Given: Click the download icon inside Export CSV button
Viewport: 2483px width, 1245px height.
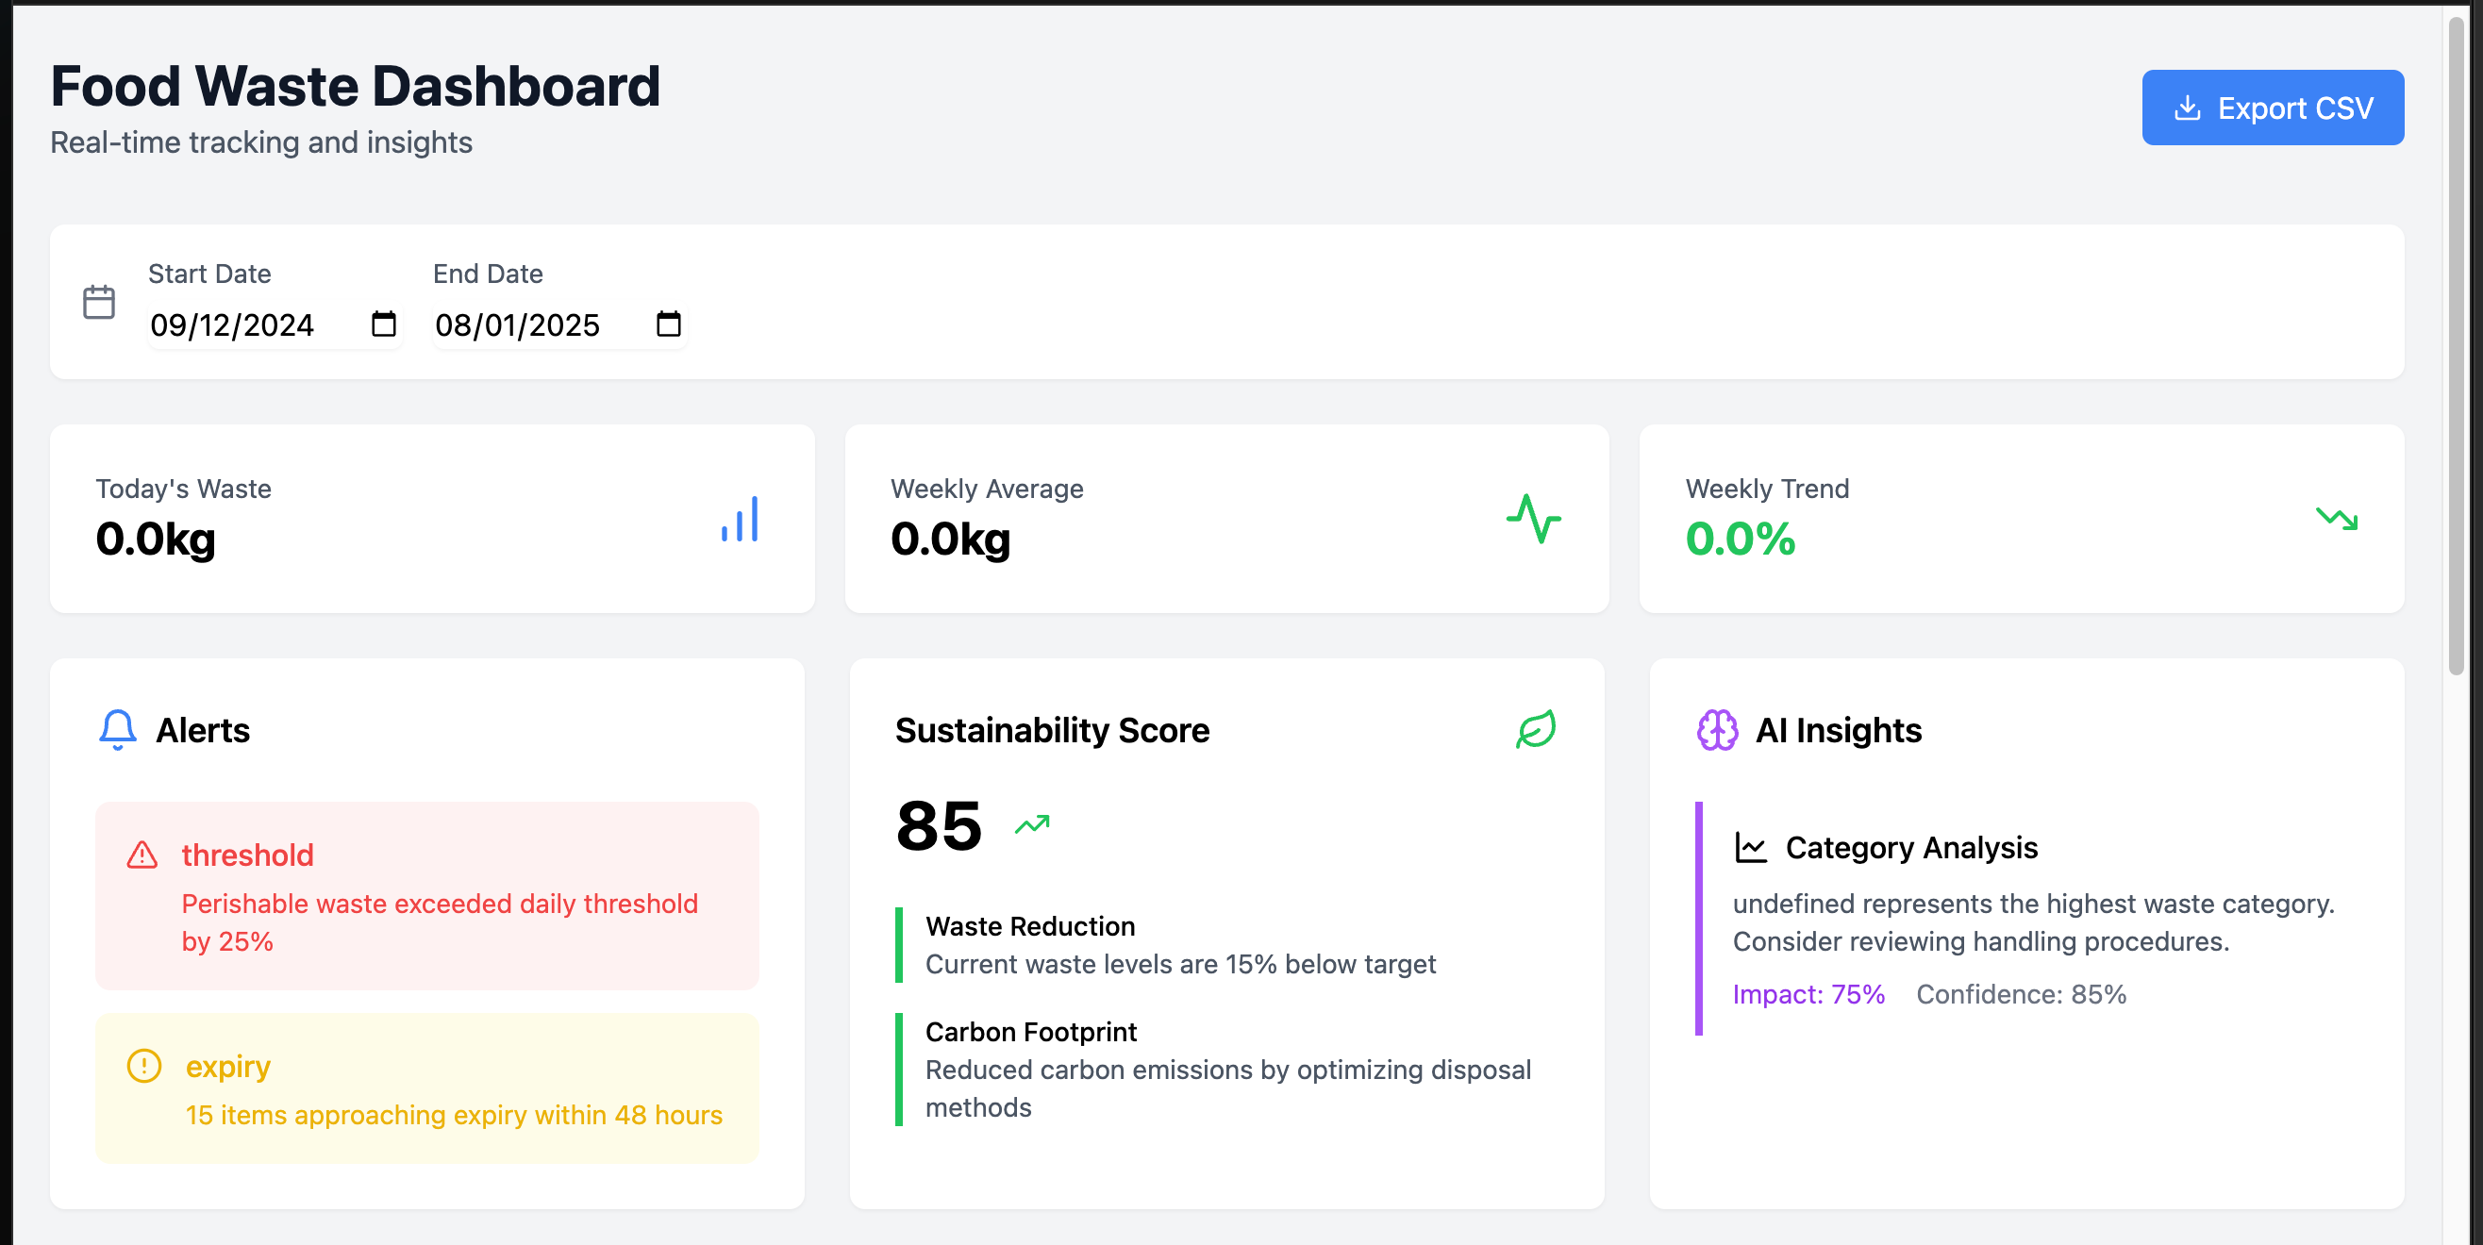Looking at the screenshot, I should pos(2188,108).
